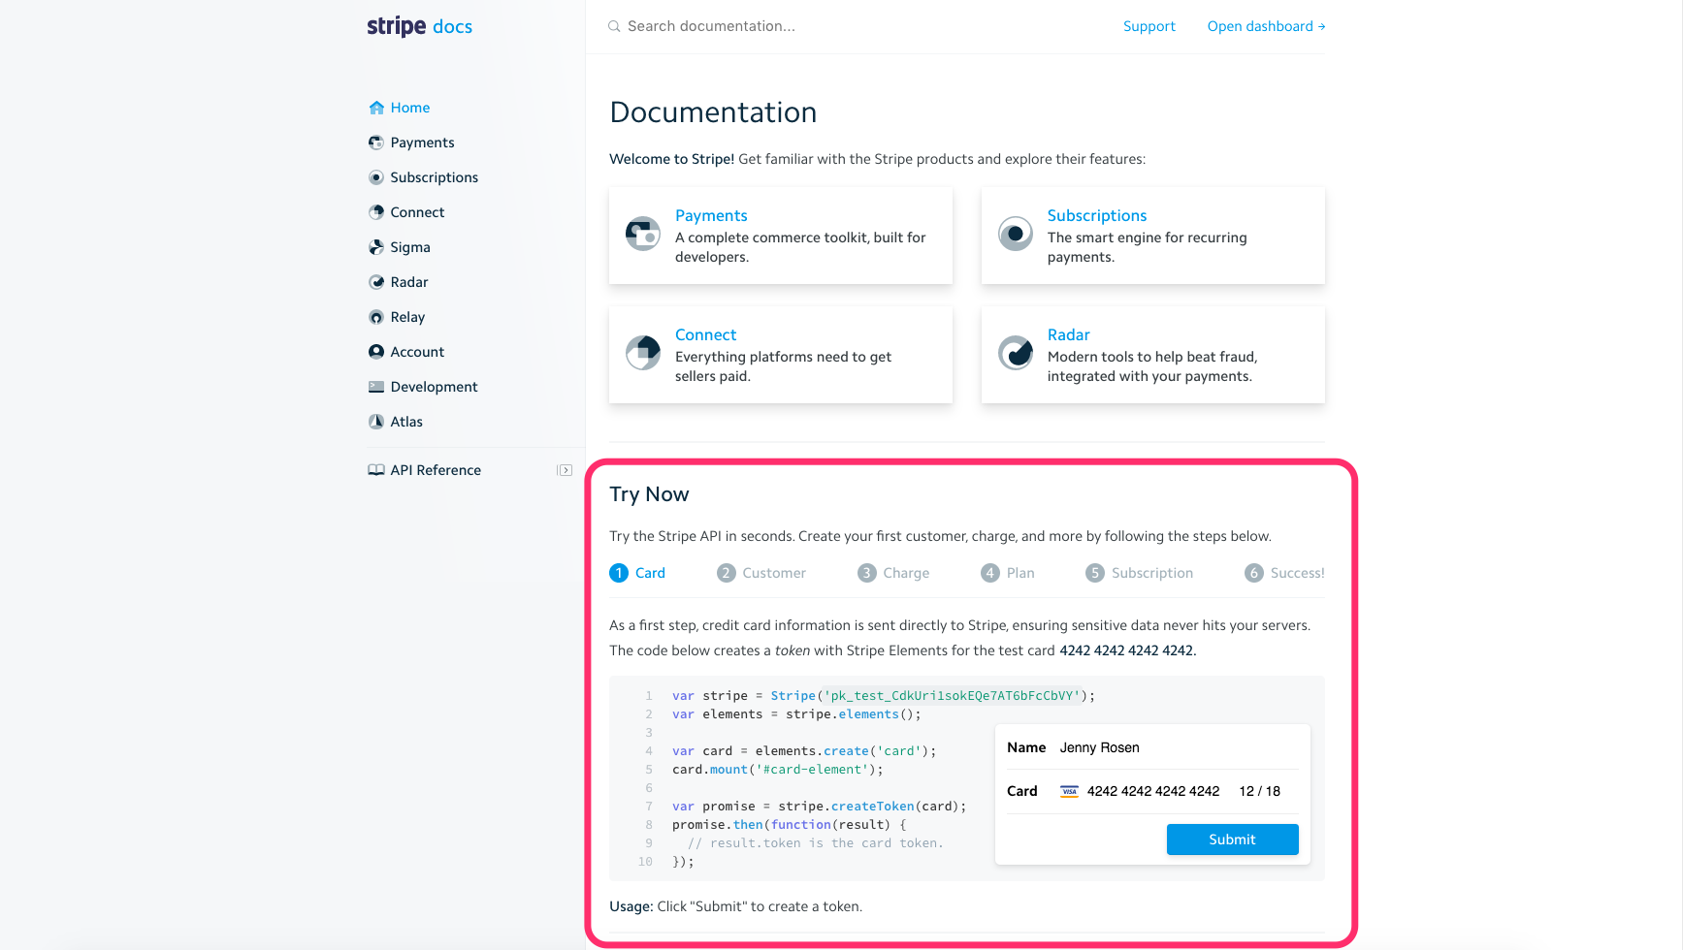
Task: Open the Payments card title link
Action: coord(711,215)
